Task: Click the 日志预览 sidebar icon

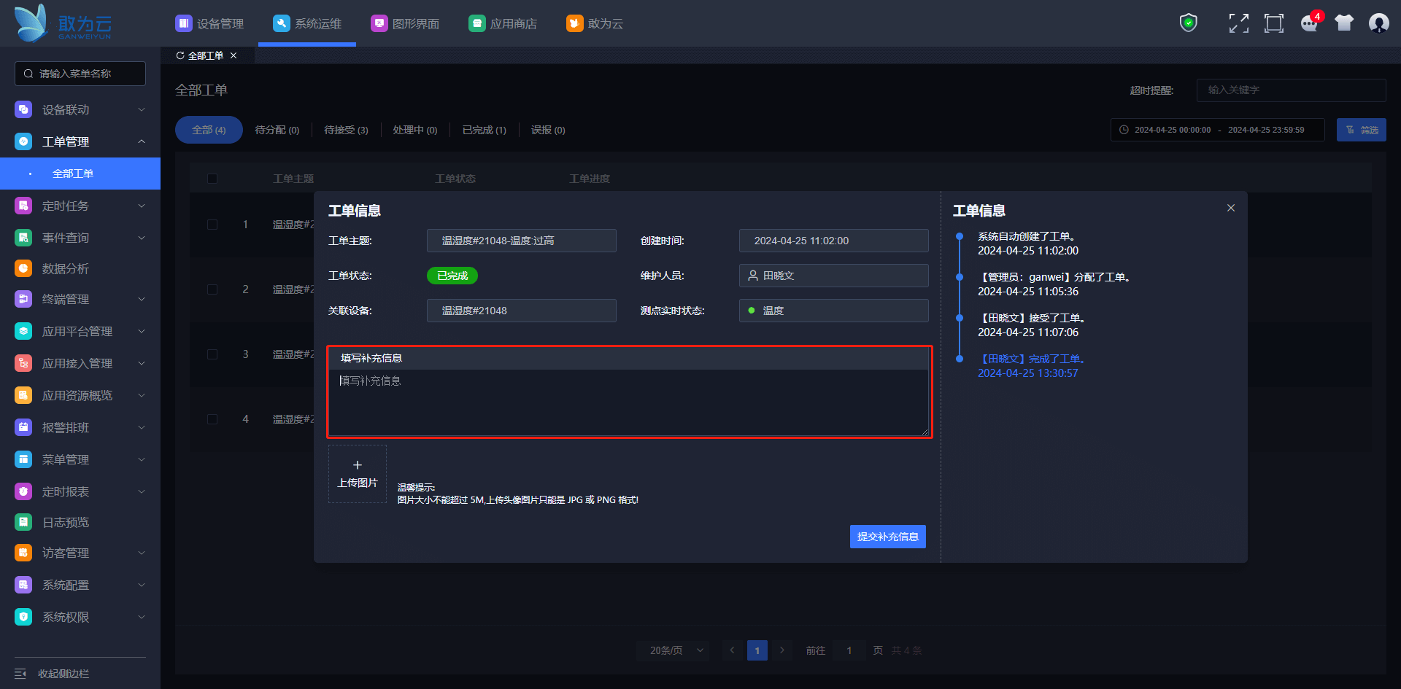Action: 23,522
